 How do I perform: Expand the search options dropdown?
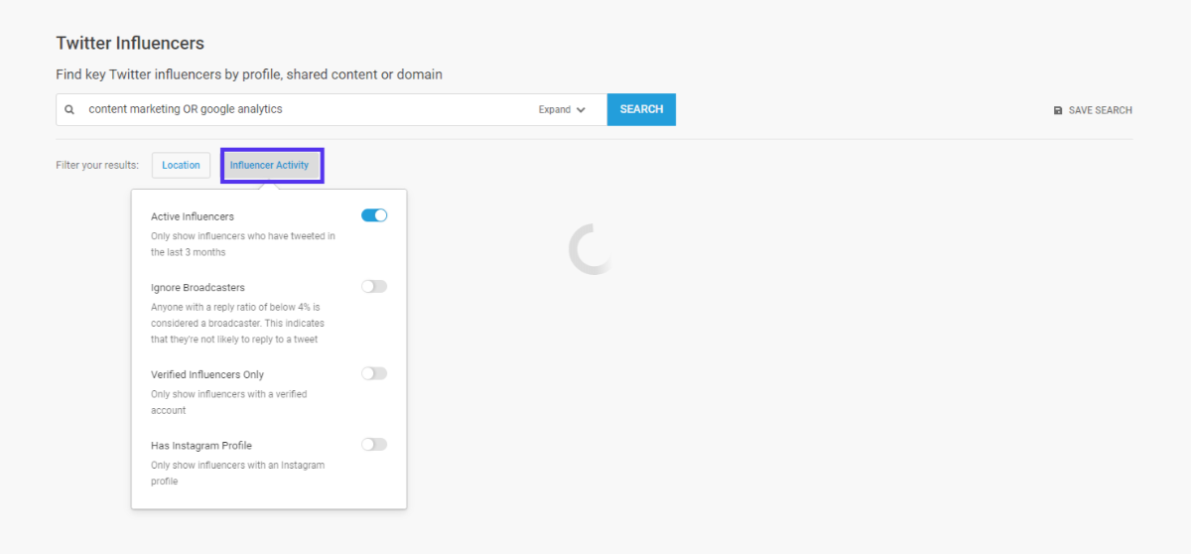pos(562,110)
